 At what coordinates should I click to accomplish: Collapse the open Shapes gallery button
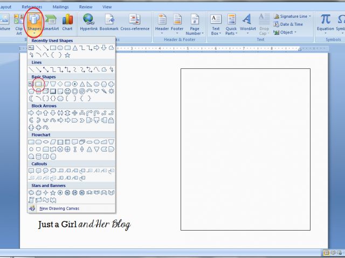pos(35,23)
